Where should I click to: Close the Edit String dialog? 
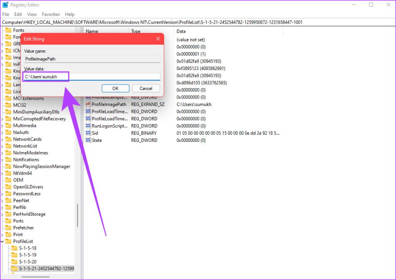coord(158,39)
